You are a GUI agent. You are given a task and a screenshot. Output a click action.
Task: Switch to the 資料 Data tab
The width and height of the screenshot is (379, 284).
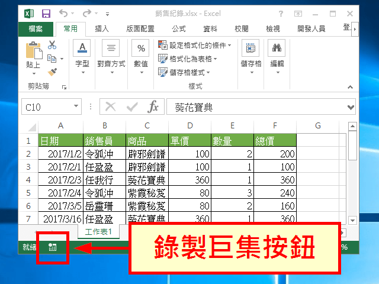(210, 29)
